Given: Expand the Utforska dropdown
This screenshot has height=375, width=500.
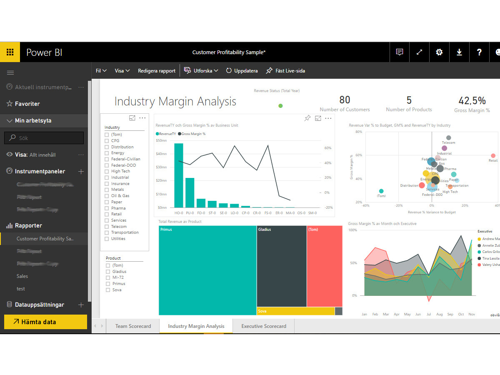Looking at the screenshot, I should (x=201, y=71).
